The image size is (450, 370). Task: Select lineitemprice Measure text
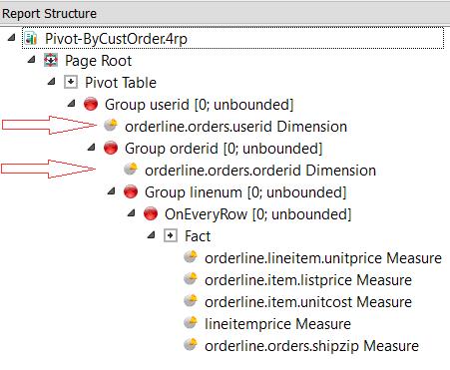pos(277,324)
